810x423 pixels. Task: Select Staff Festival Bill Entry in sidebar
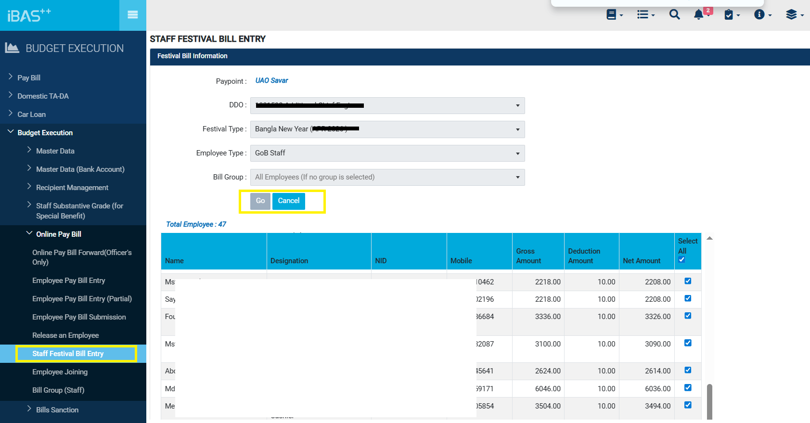pyautogui.click(x=68, y=354)
